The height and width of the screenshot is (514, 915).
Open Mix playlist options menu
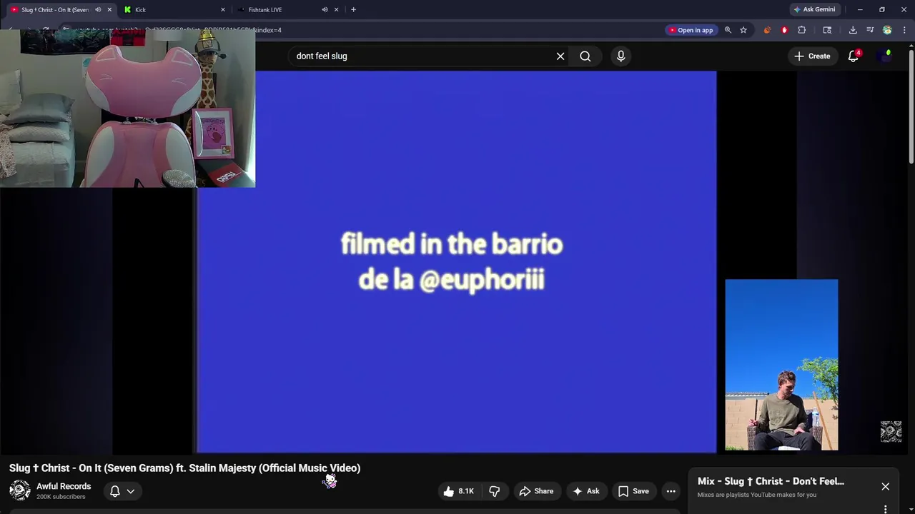pyautogui.click(x=885, y=509)
